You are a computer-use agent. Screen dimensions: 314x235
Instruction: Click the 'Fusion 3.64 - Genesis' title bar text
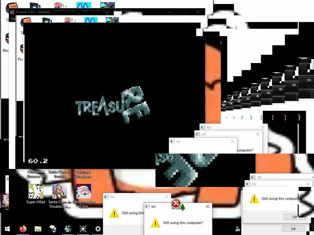[33, 12]
